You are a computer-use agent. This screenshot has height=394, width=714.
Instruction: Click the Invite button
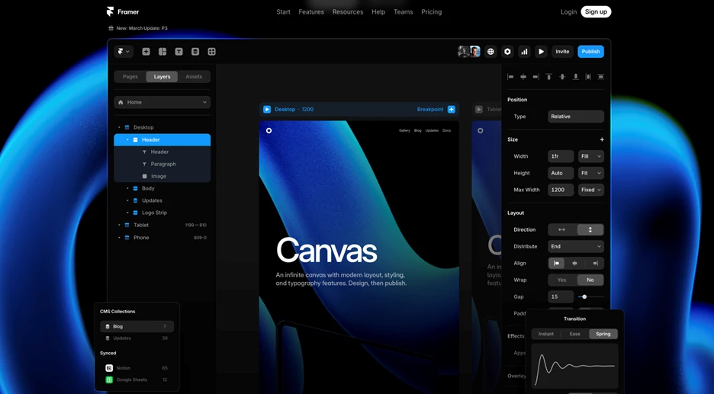pos(562,52)
